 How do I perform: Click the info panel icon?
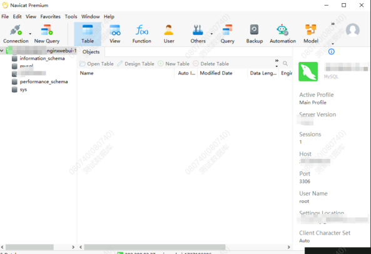tap(331, 51)
